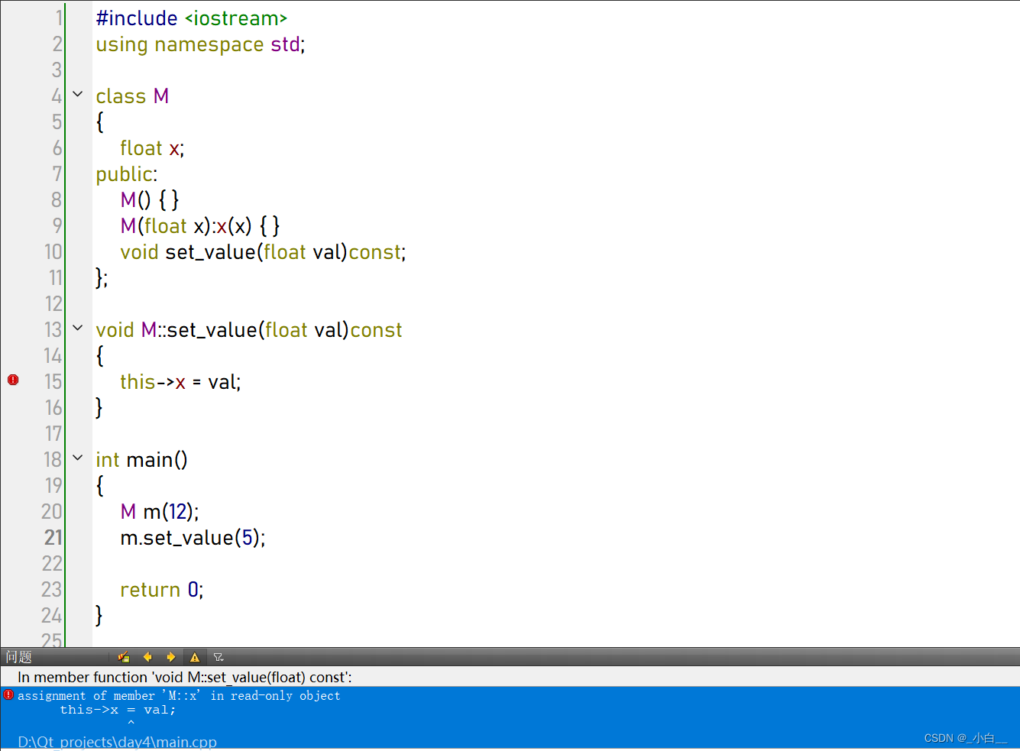The width and height of the screenshot is (1020, 751).
Task: Click 'class M' declaration text
Action: tap(132, 96)
